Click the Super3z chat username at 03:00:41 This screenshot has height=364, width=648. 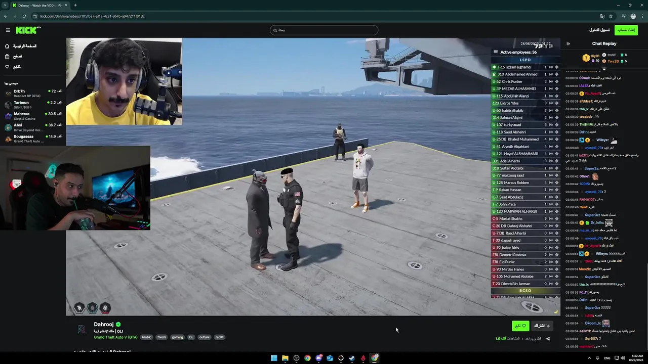tap(592, 168)
